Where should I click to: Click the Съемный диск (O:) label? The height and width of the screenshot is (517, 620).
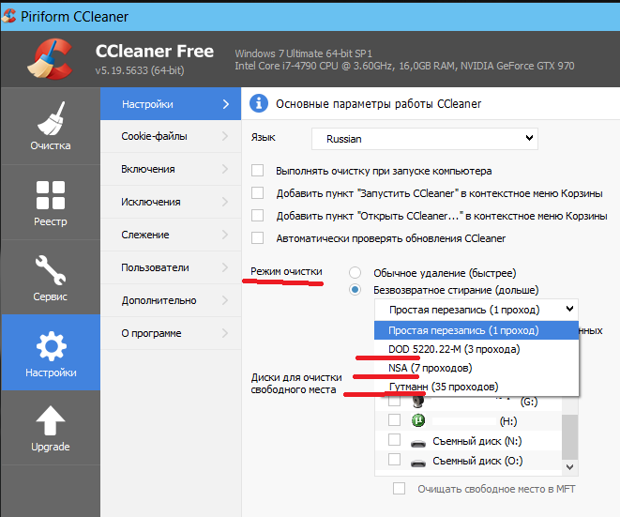tap(477, 461)
